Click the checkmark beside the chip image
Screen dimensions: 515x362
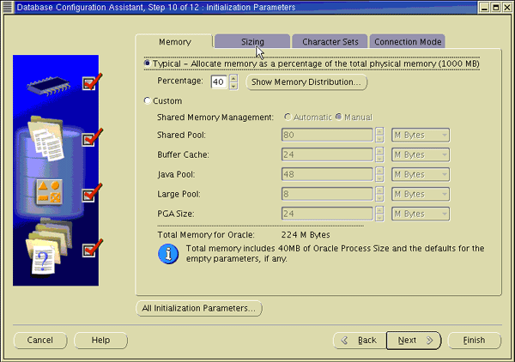92,82
